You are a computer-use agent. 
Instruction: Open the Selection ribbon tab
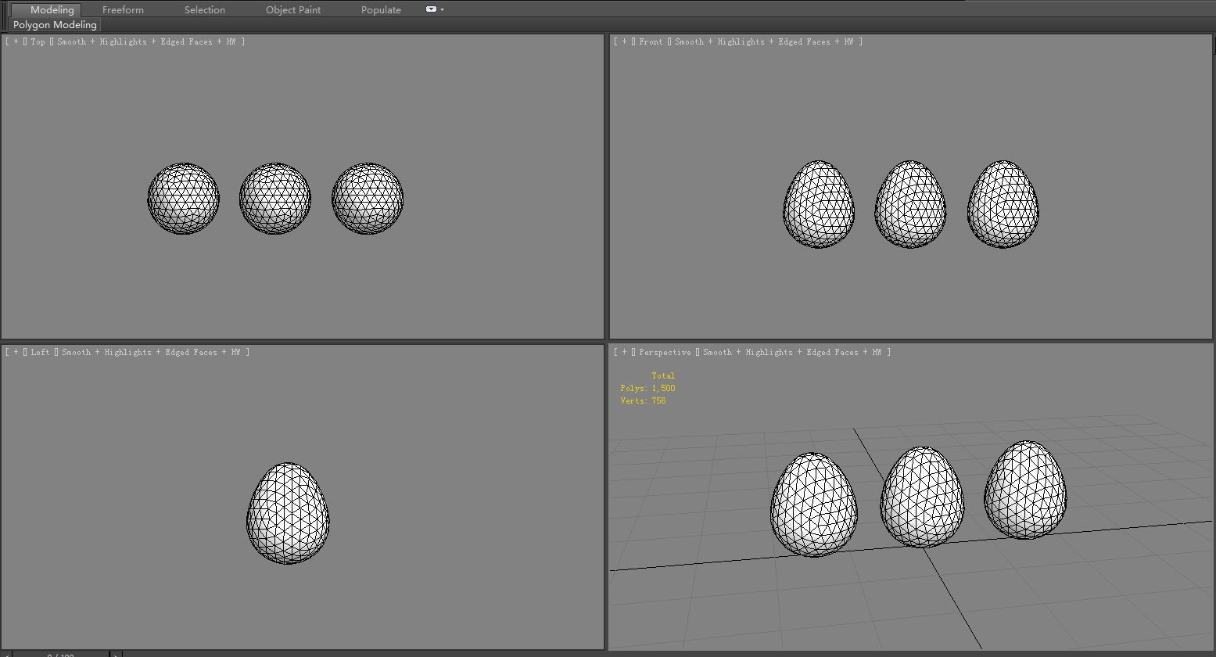(x=205, y=9)
